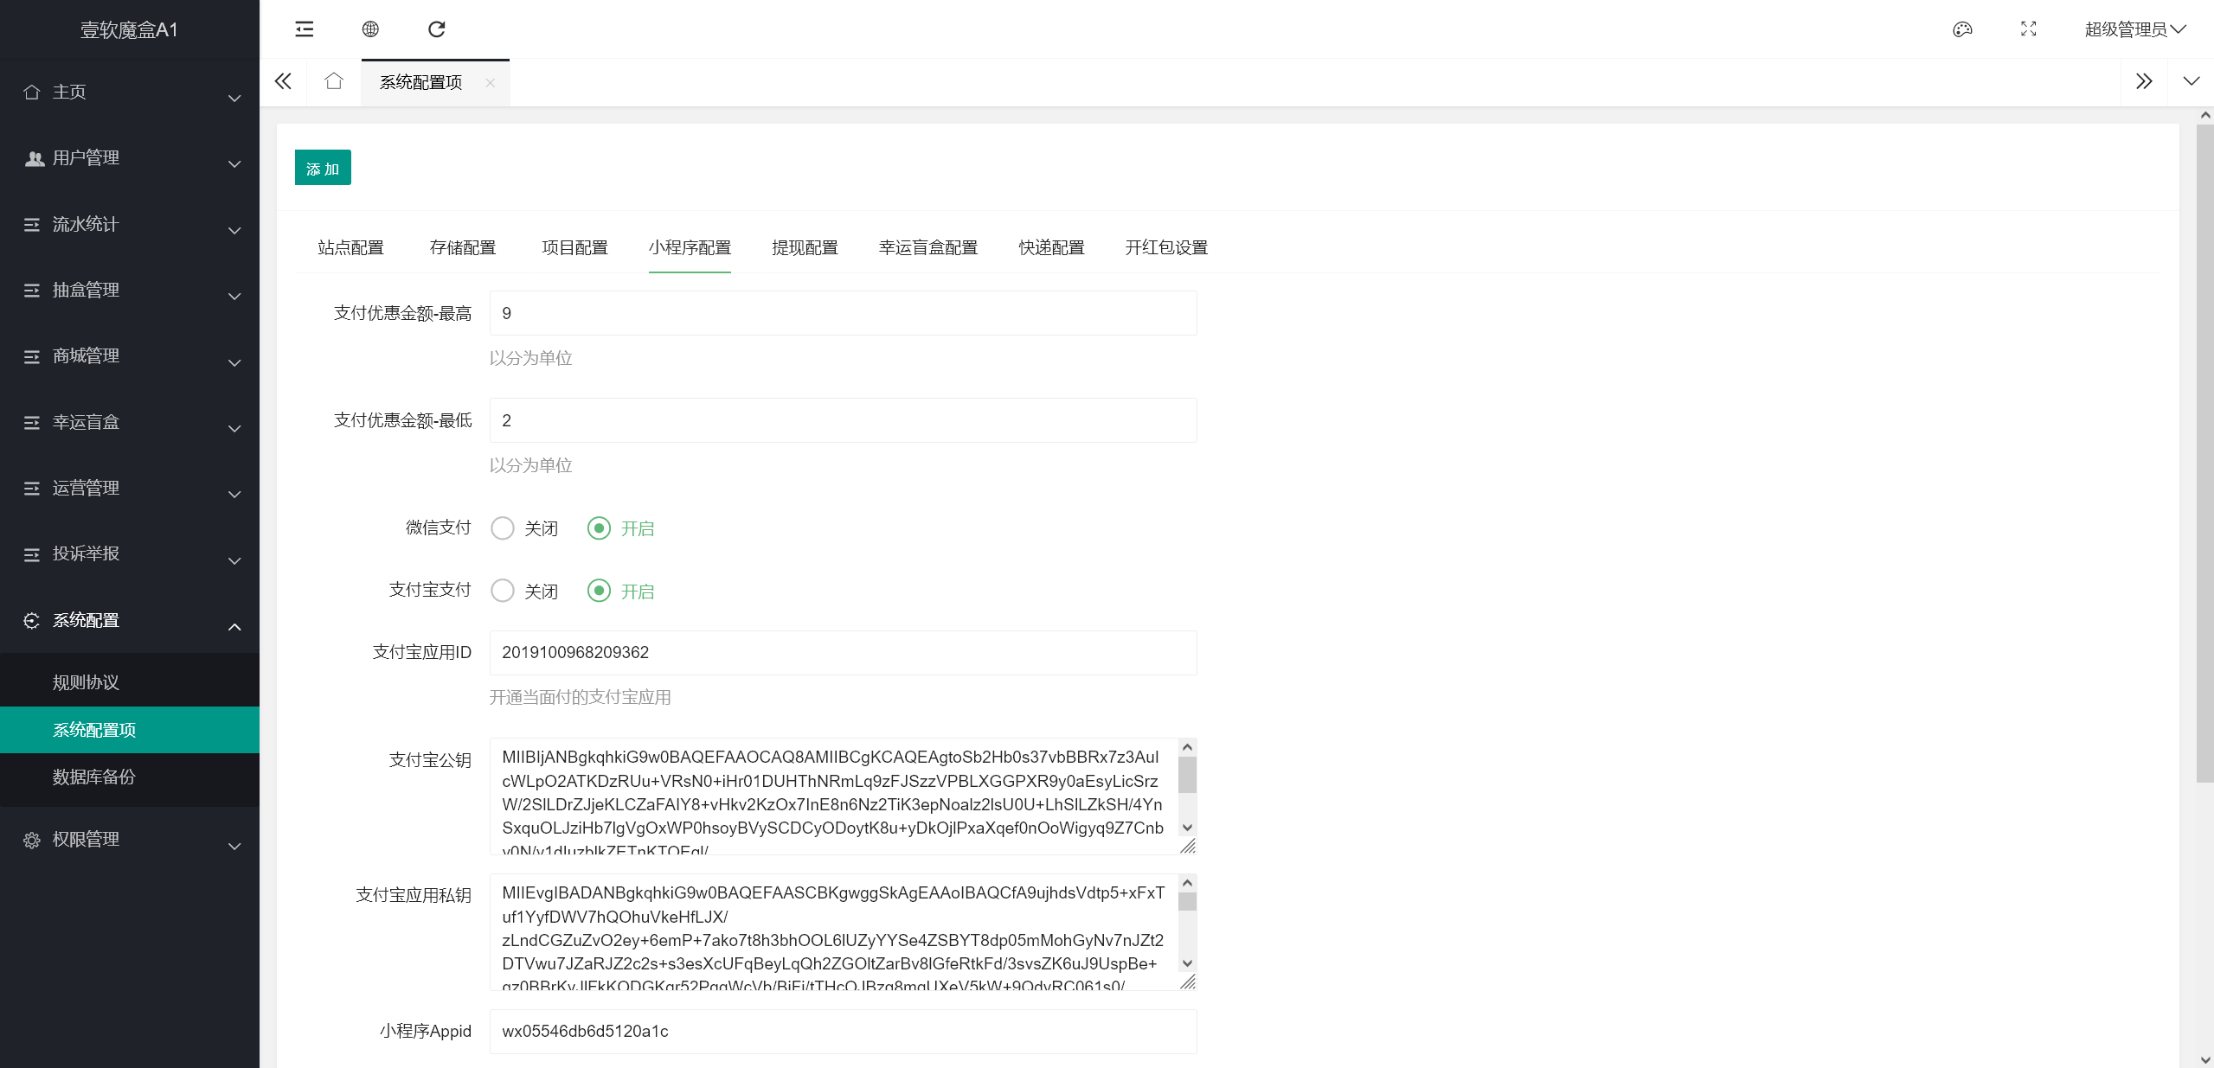This screenshot has width=2214, height=1068.
Task: Switch to the 提现配置 tab
Action: [804, 247]
